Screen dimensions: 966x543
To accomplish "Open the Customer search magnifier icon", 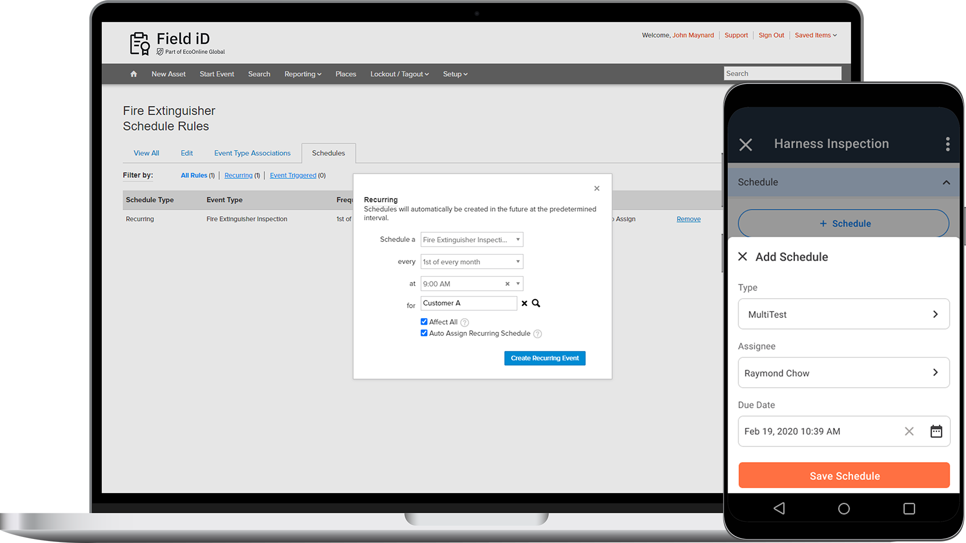I will click(535, 303).
